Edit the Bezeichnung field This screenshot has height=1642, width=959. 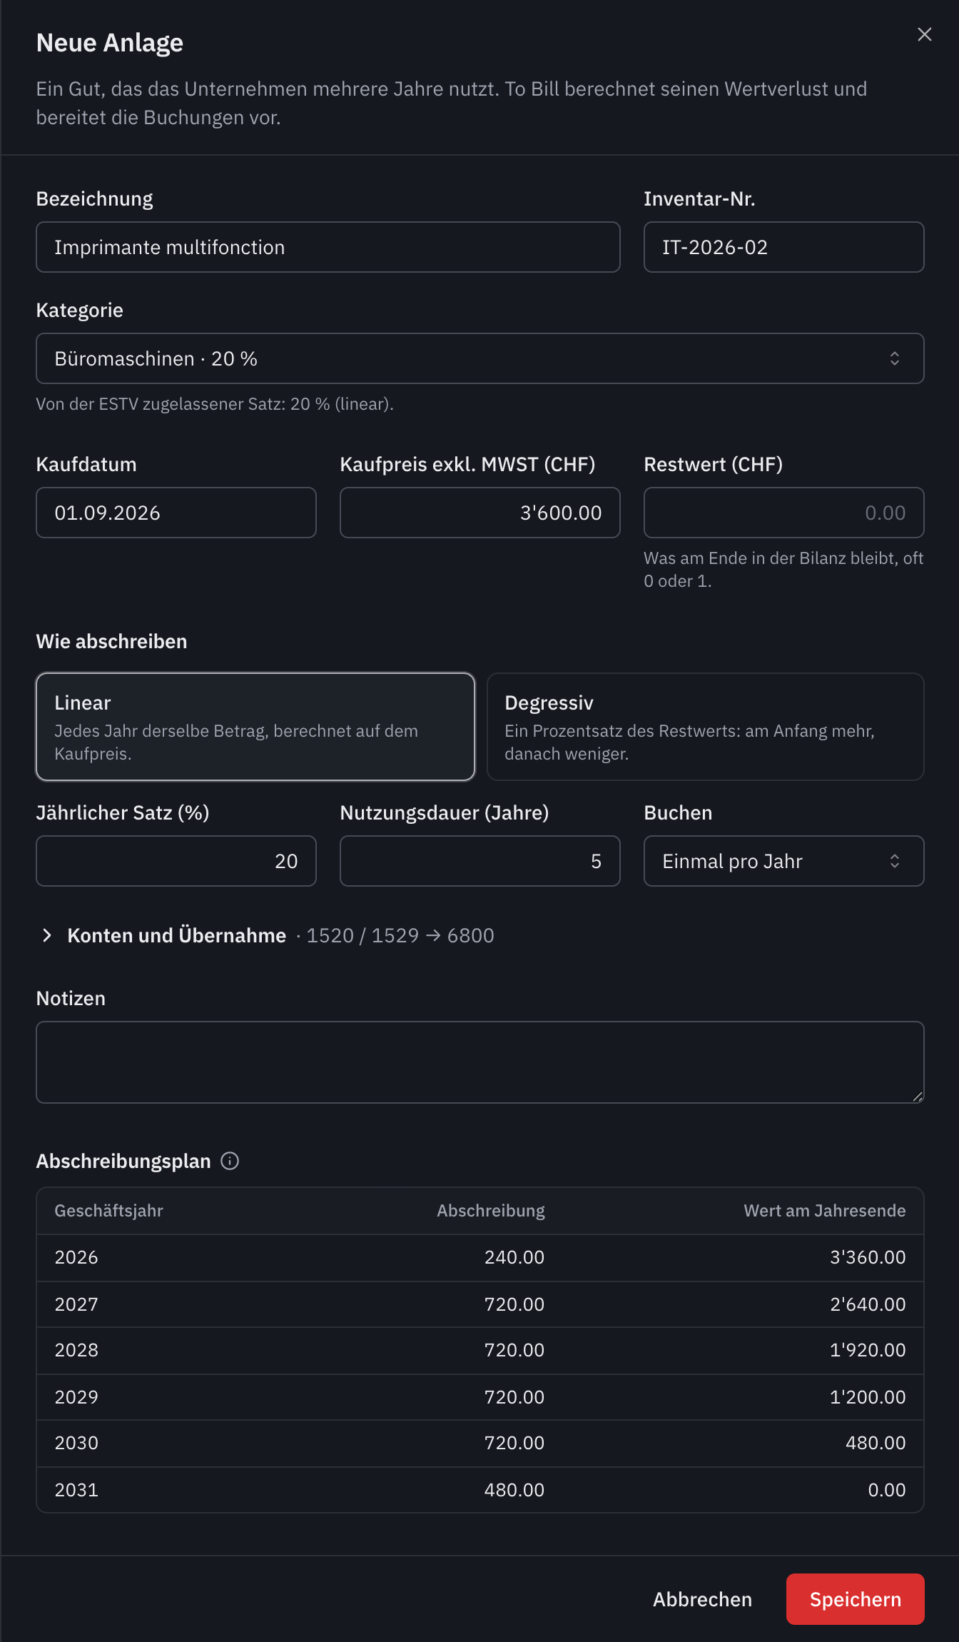[x=328, y=247]
